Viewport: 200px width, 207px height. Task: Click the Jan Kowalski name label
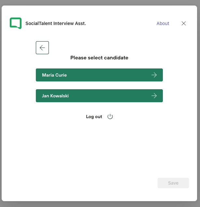point(55,96)
